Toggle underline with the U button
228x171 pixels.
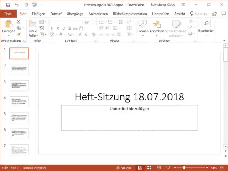coord(63,28)
